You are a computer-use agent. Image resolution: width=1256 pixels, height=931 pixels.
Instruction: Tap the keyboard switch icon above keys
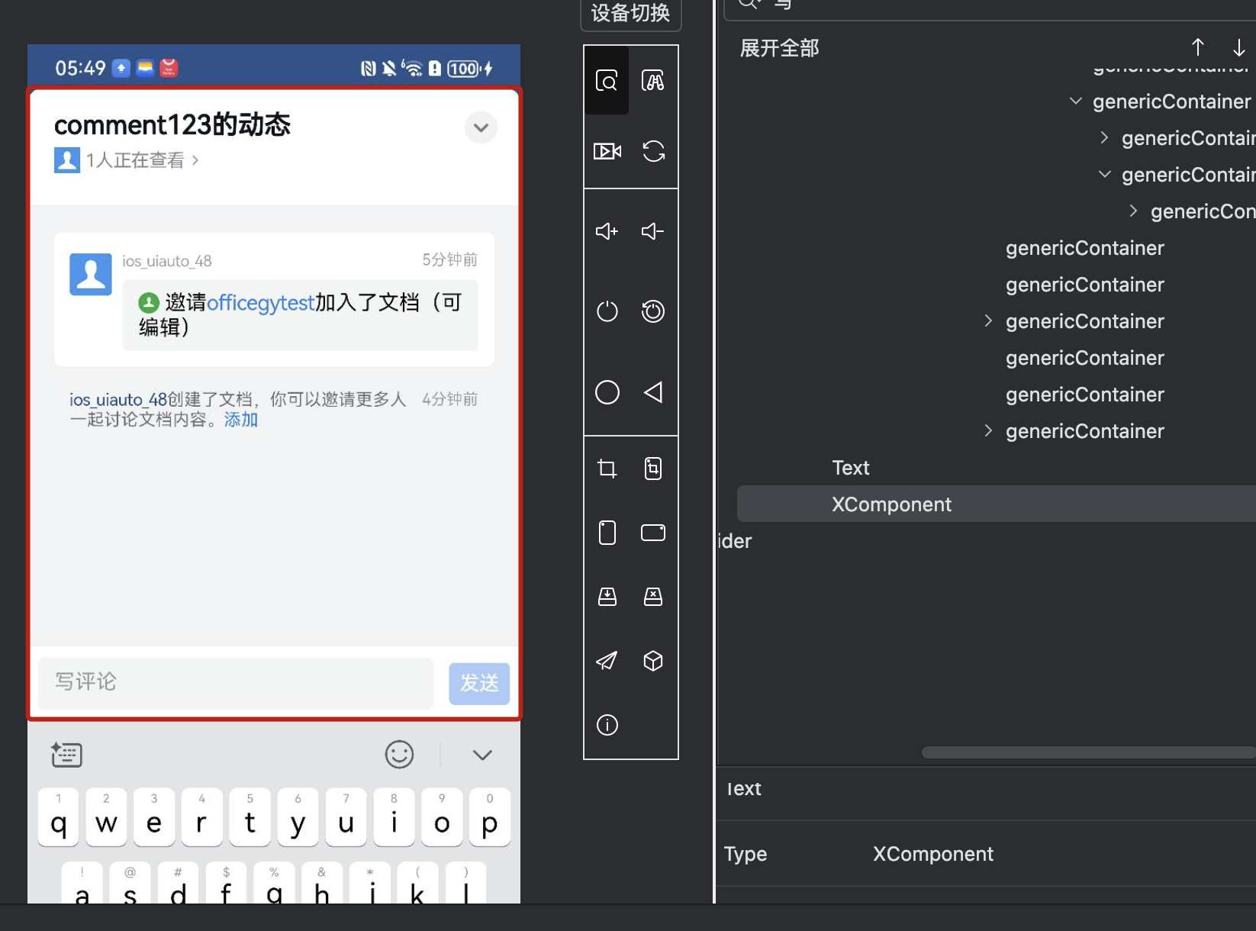click(66, 755)
